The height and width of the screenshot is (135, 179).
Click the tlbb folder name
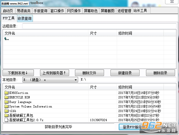[x=13, y=111]
